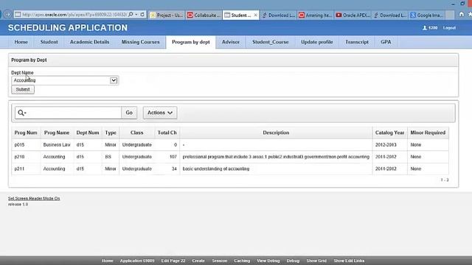Click Show Grid in developer toolbar
Screen dimensions: 472x265
click(x=316, y=261)
